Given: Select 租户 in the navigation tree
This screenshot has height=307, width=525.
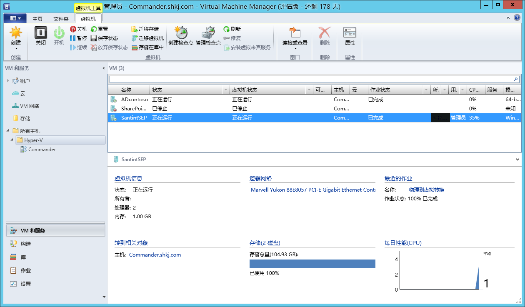Looking at the screenshot, I should (25, 81).
